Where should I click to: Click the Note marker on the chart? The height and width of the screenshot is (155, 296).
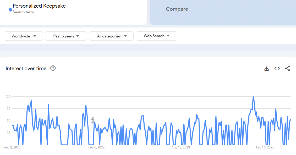92,120
